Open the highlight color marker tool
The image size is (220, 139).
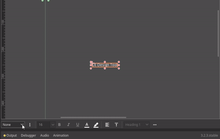[96, 125]
